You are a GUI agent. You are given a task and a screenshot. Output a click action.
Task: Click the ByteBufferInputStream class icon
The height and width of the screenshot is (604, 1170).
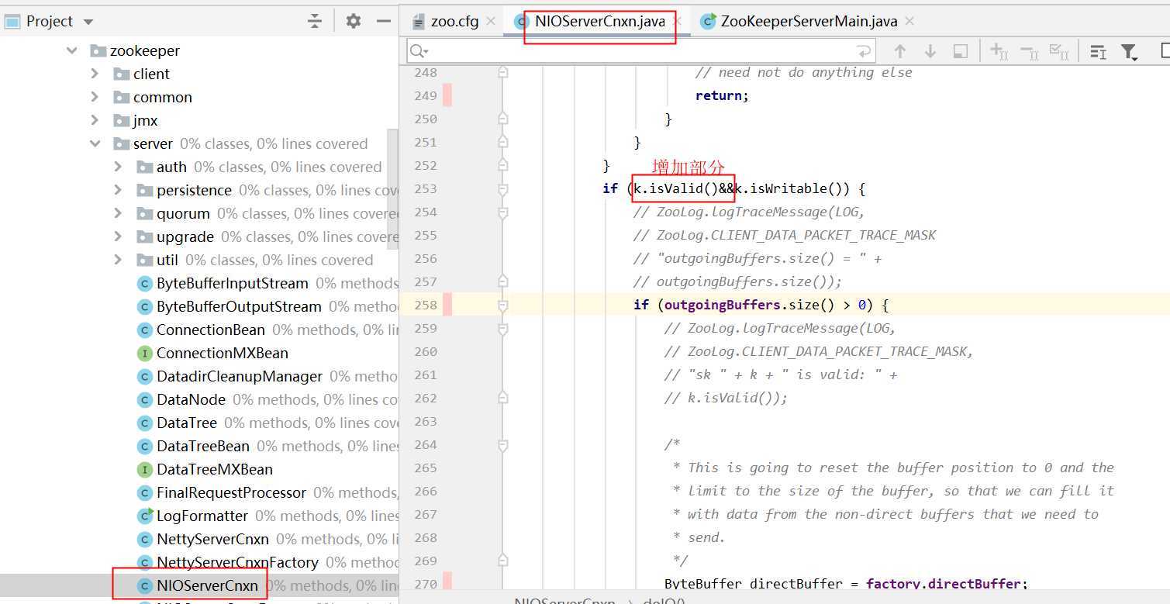point(144,283)
